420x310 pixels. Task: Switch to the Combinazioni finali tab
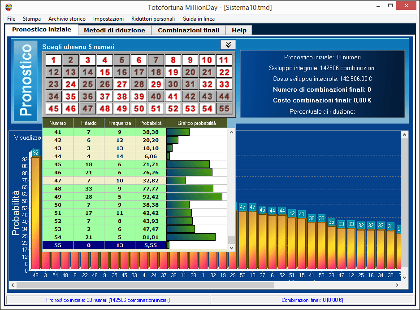[x=188, y=30]
